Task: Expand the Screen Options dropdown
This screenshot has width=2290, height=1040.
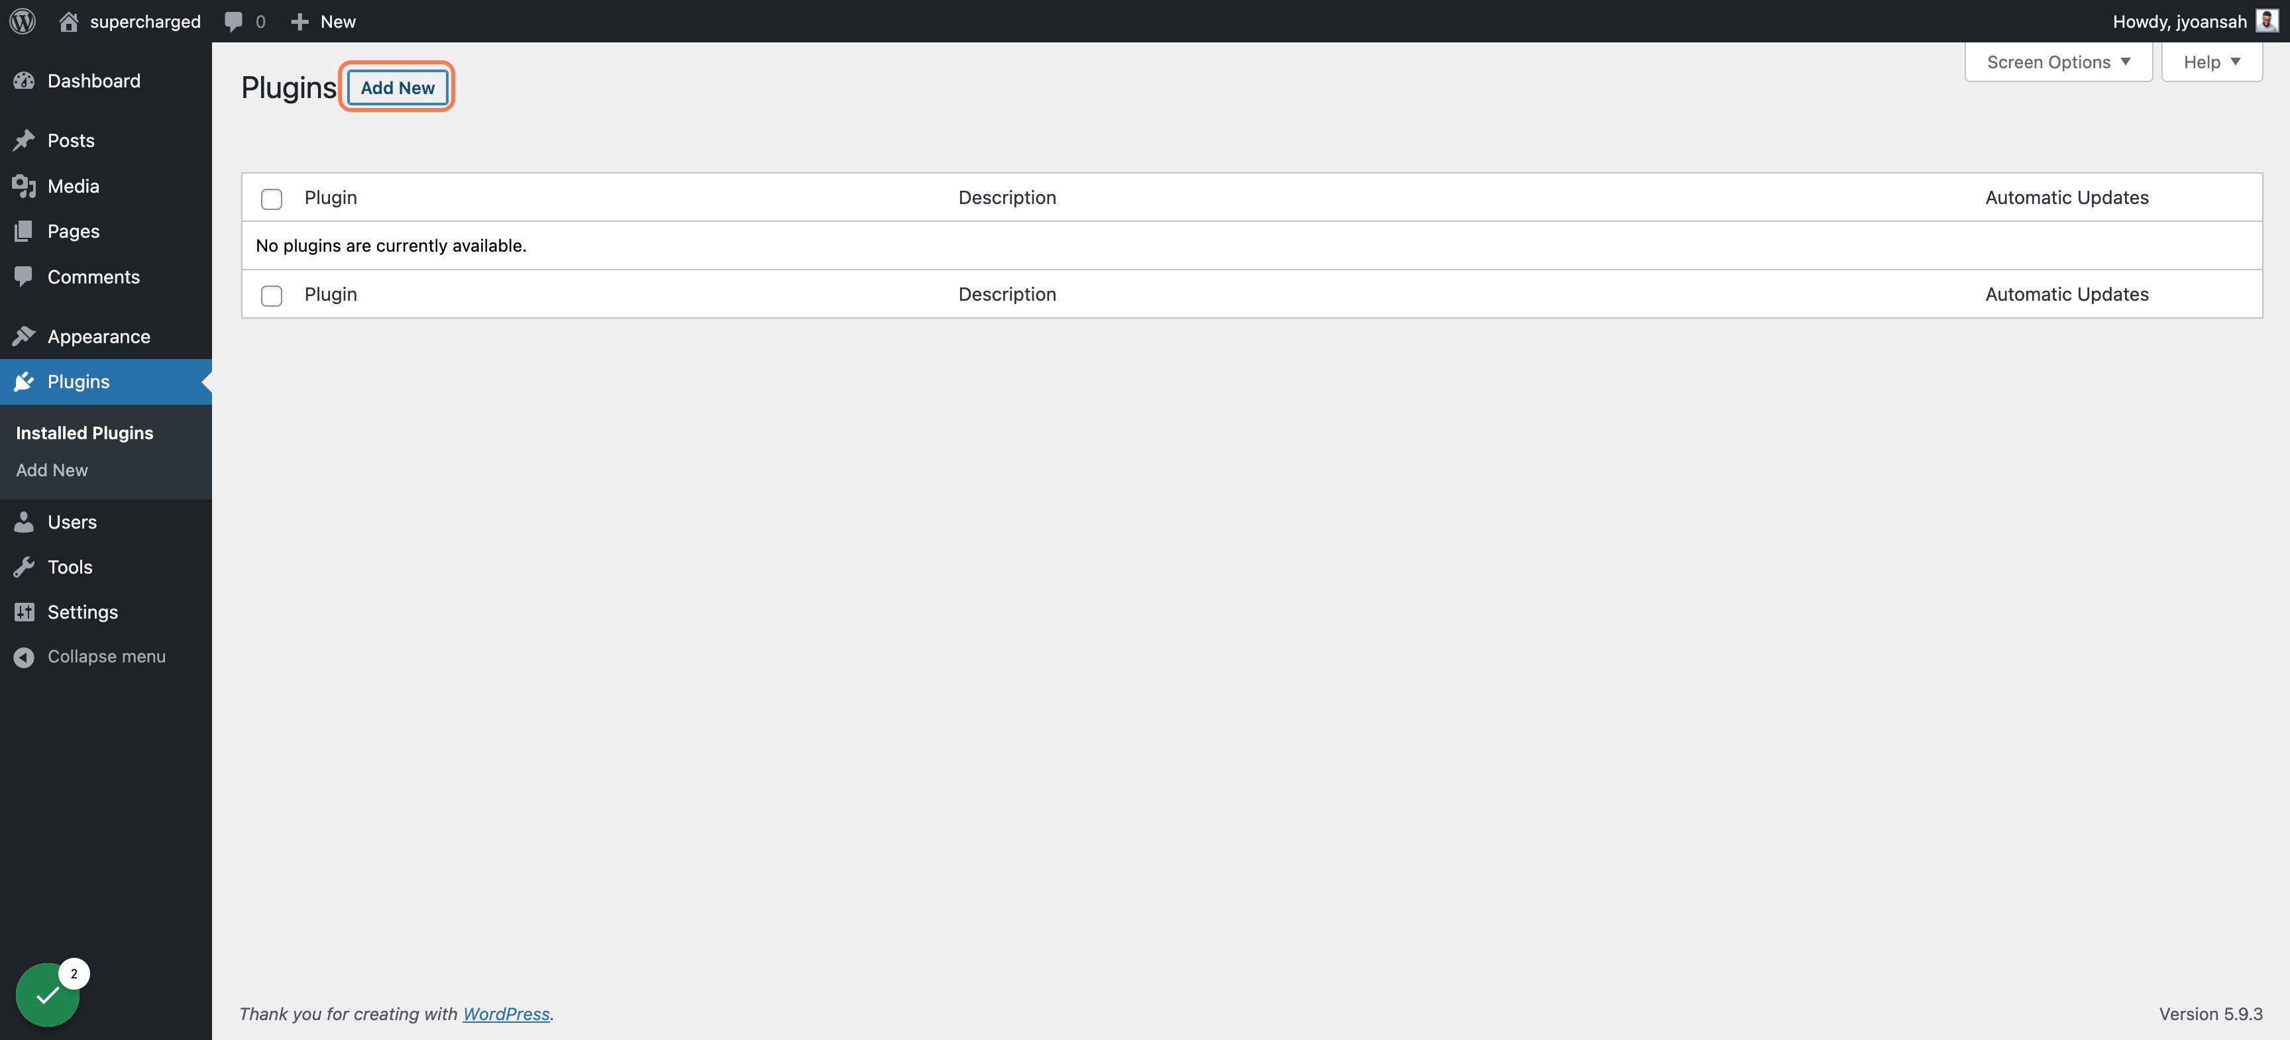Action: (2058, 62)
